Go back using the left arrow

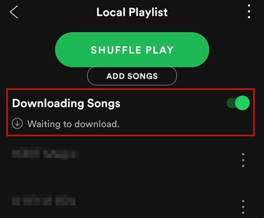[14, 12]
